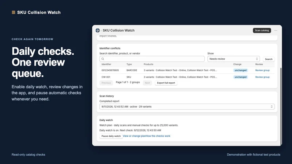Click the Type column header
292x164 pixels.
[x=129, y=64]
